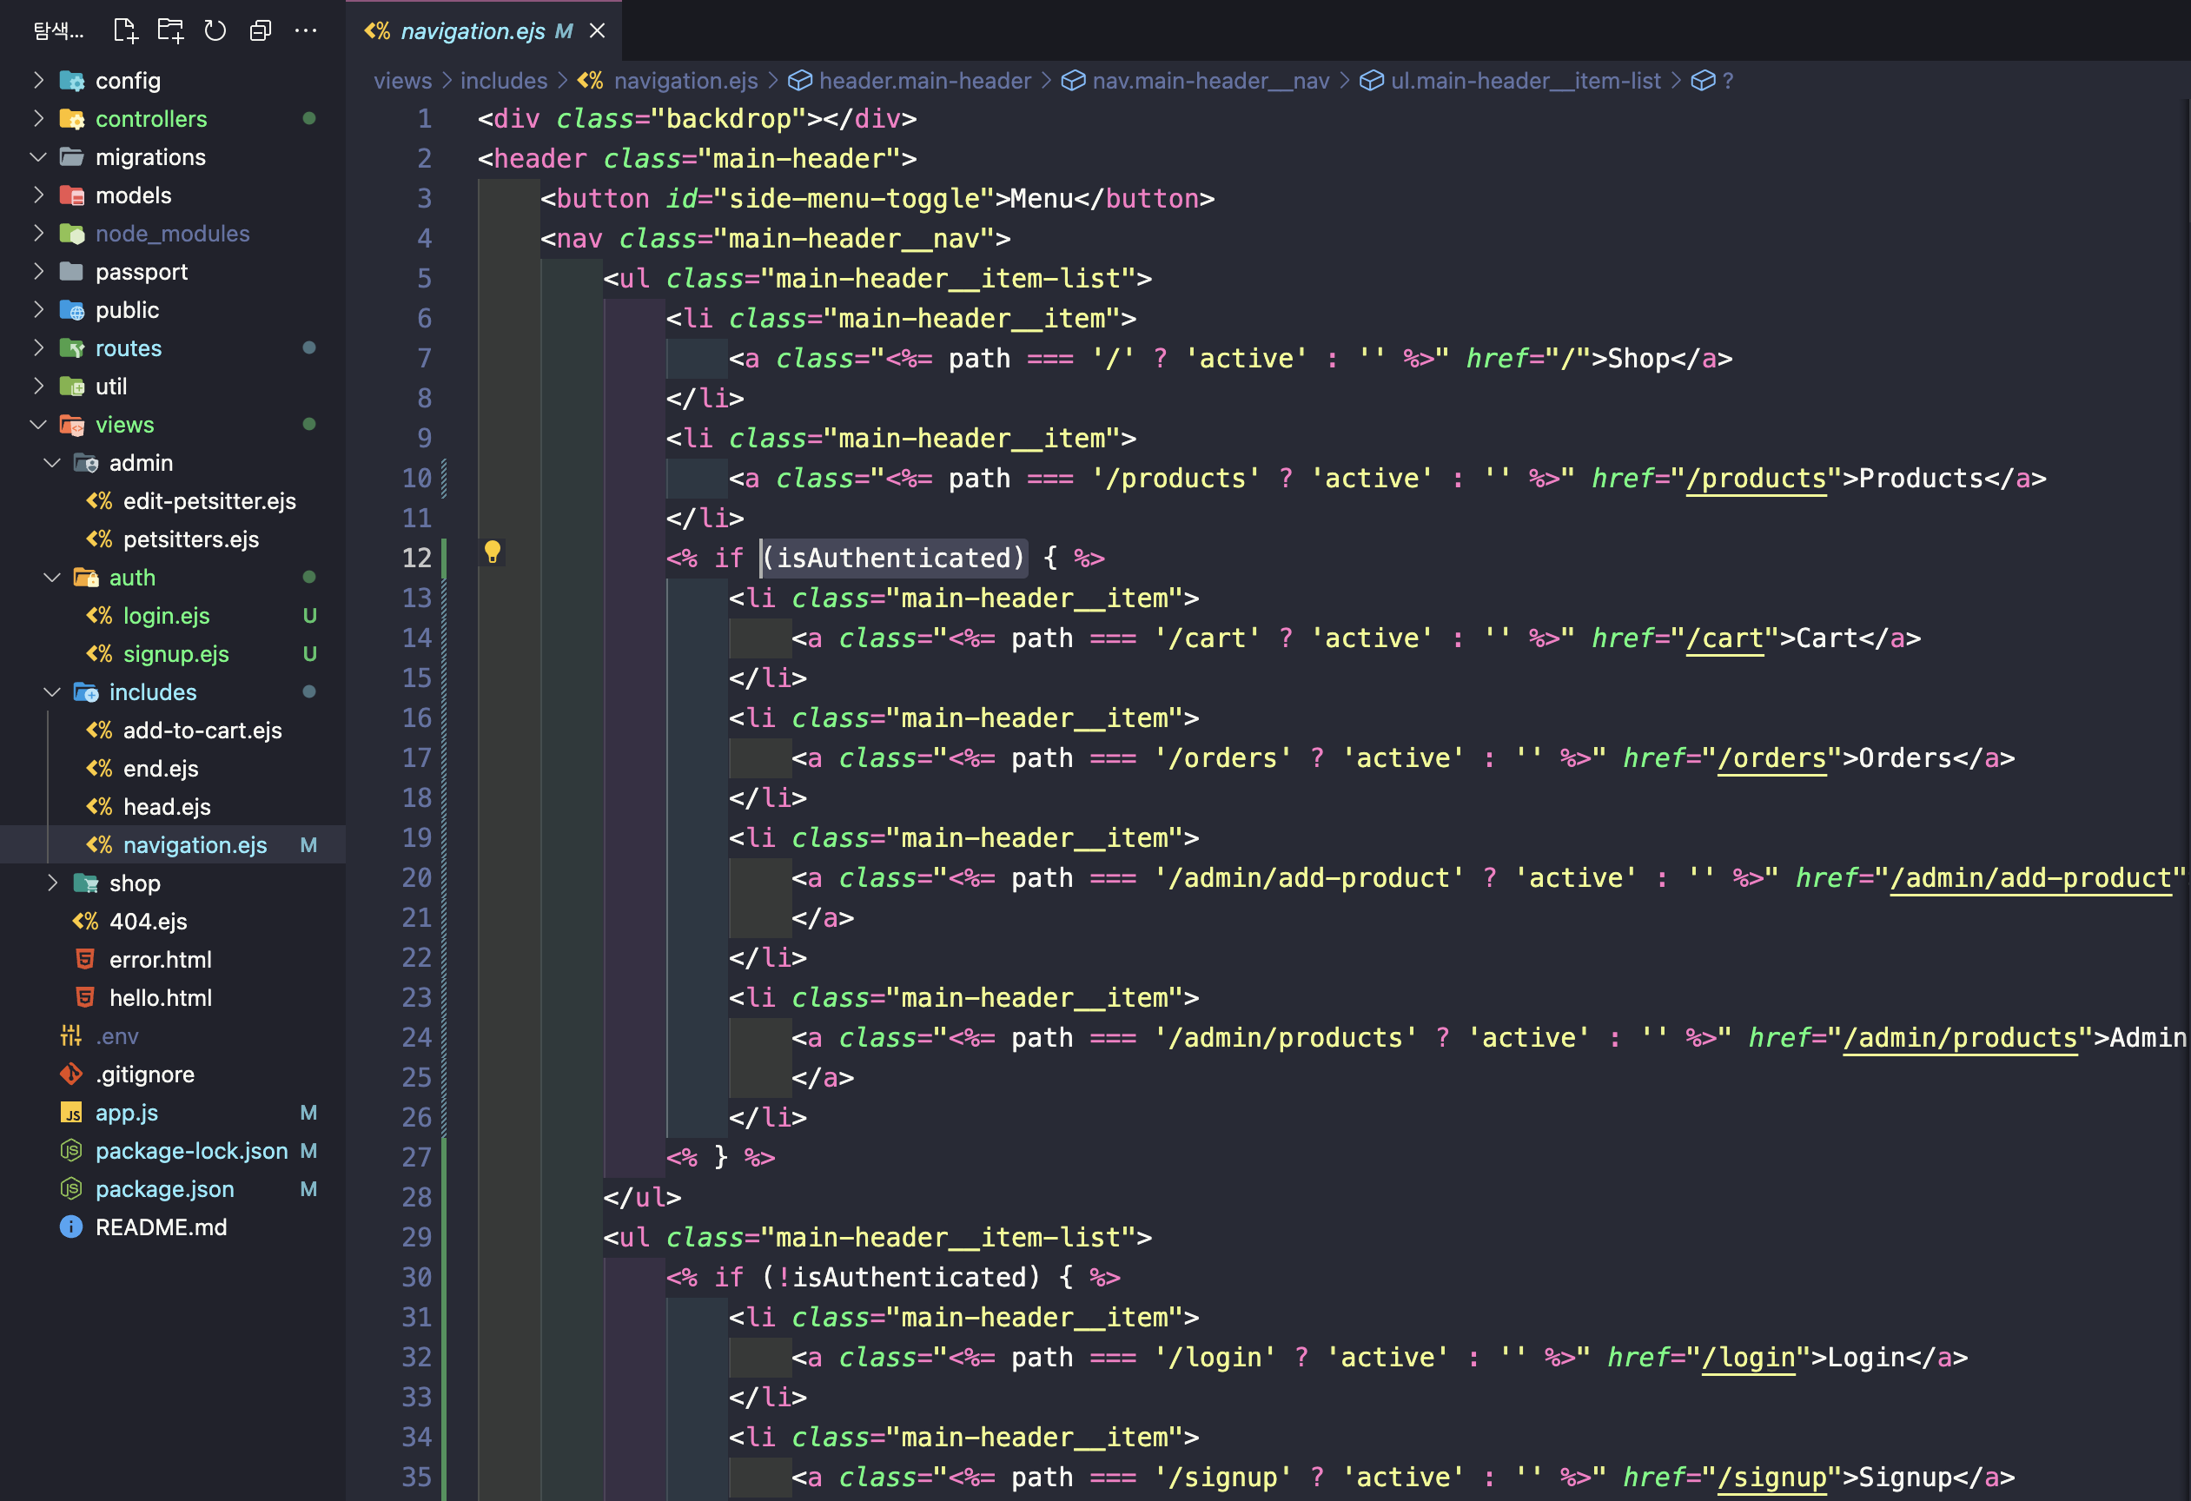Create a new file using the Explorer icon

pyautogui.click(x=124, y=30)
